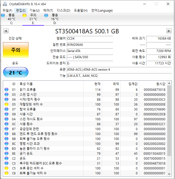Open the 기능(U) menu
The height and width of the screenshot is (179, 175).
click(x=35, y=11)
